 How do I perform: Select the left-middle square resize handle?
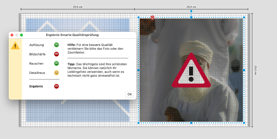pos(138,70)
